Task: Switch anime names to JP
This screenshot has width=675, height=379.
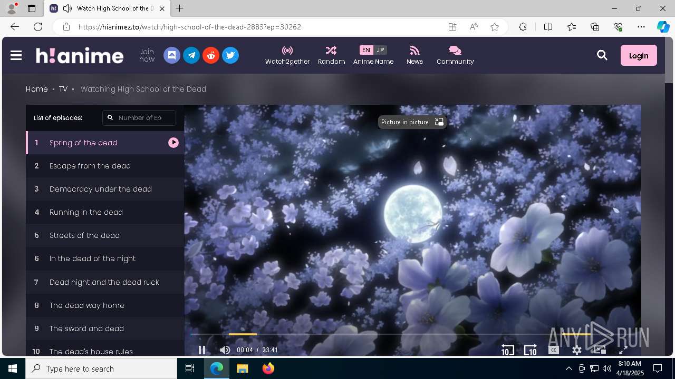Action: pyautogui.click(x=380, y=50)
